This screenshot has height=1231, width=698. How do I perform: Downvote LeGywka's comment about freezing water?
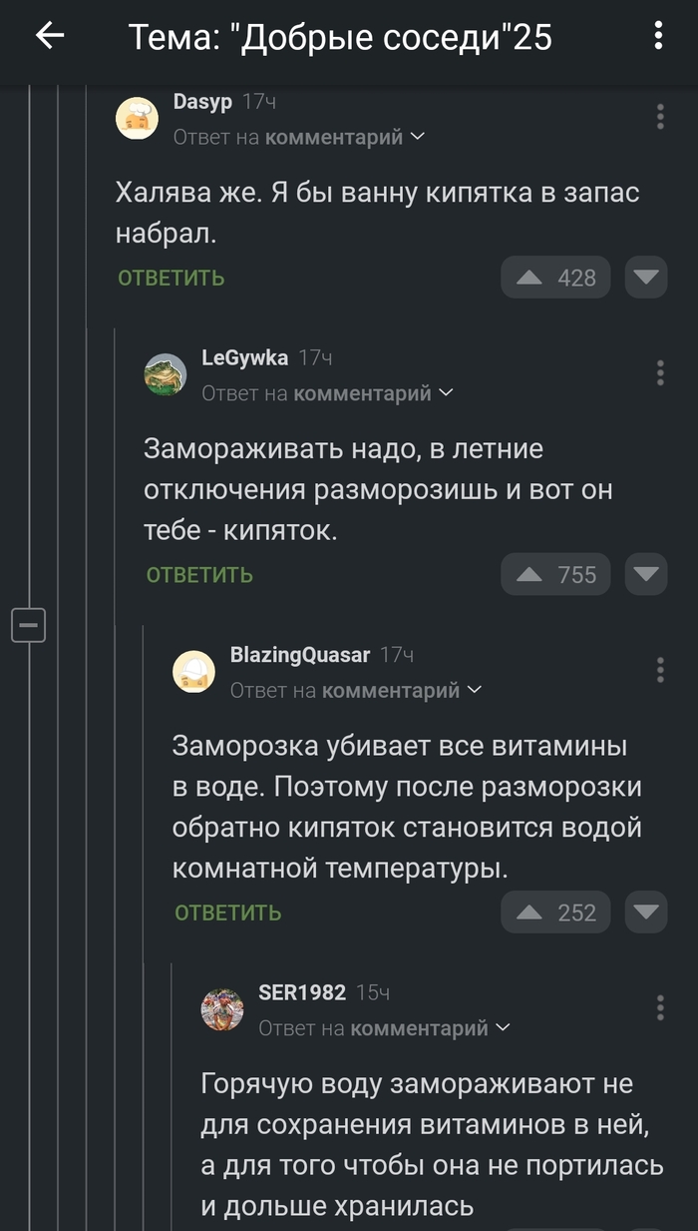pos(646,574)
